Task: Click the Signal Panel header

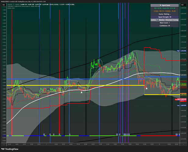Action: pyautogui.click(x=165, y=5)
